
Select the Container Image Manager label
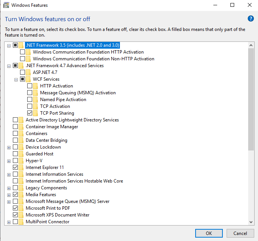point(52,127)
